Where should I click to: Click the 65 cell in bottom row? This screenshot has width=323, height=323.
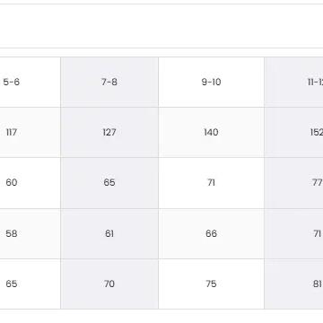[x=30, y=284]
